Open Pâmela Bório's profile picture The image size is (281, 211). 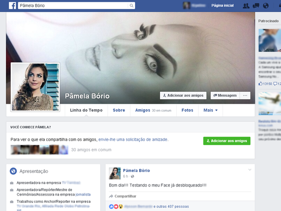tap(29, 87)
